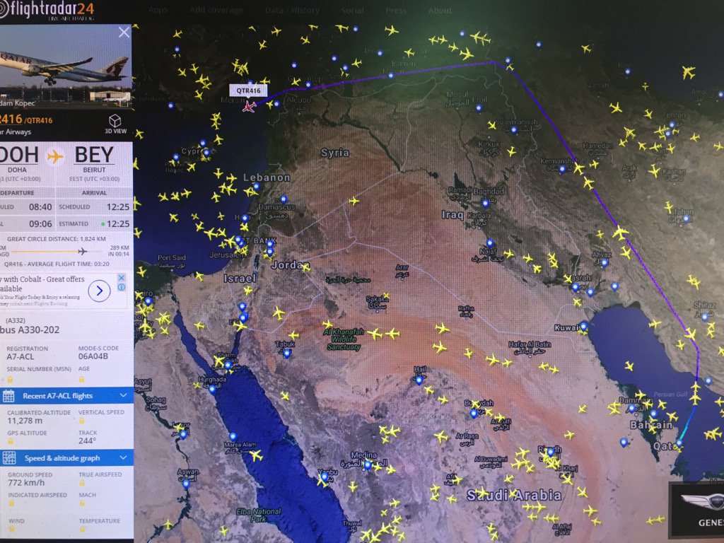
Task: Select the Shiraz airport pin
Action: (705, 317)
